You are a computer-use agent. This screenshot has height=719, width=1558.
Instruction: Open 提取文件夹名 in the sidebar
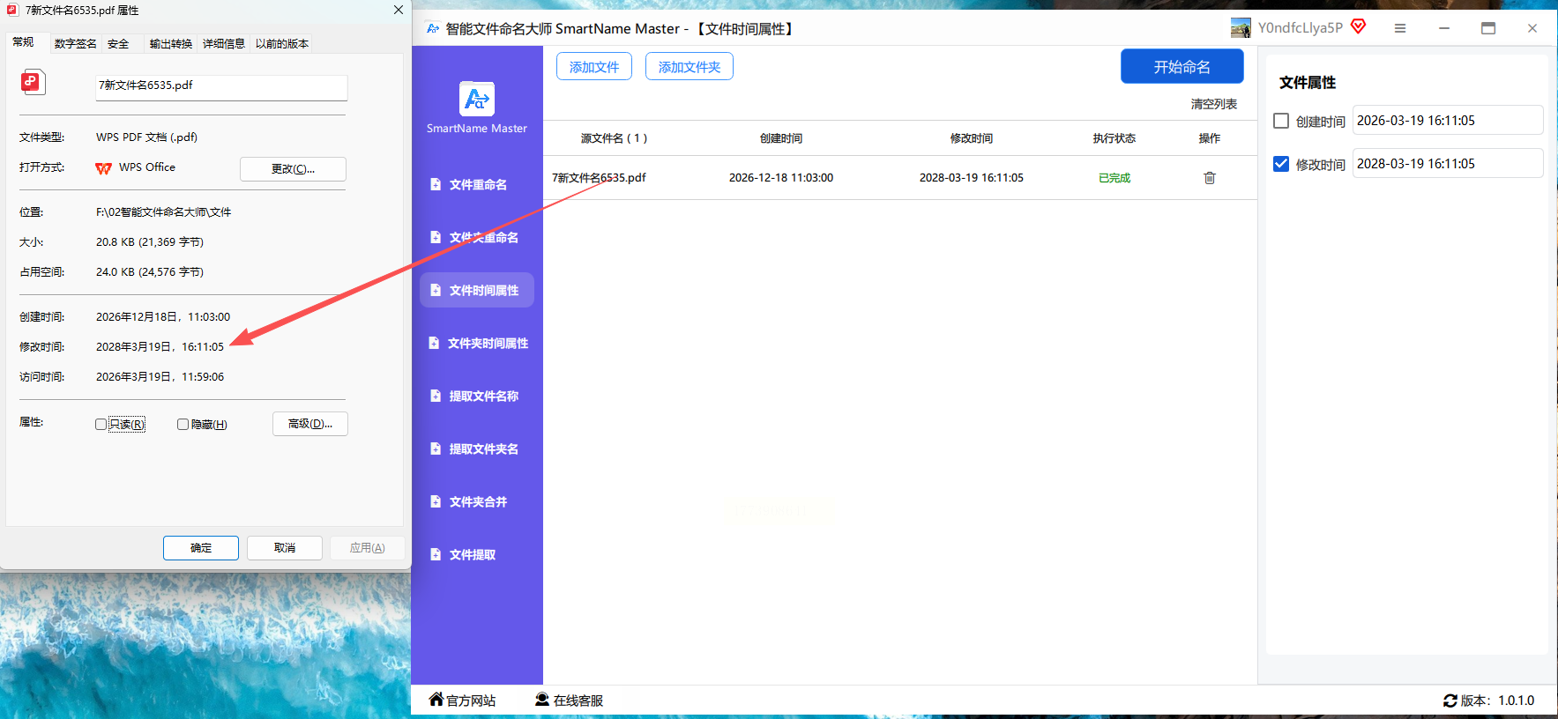(477, 448)
